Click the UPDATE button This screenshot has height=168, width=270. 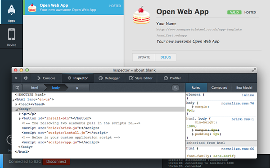(144, 57)
